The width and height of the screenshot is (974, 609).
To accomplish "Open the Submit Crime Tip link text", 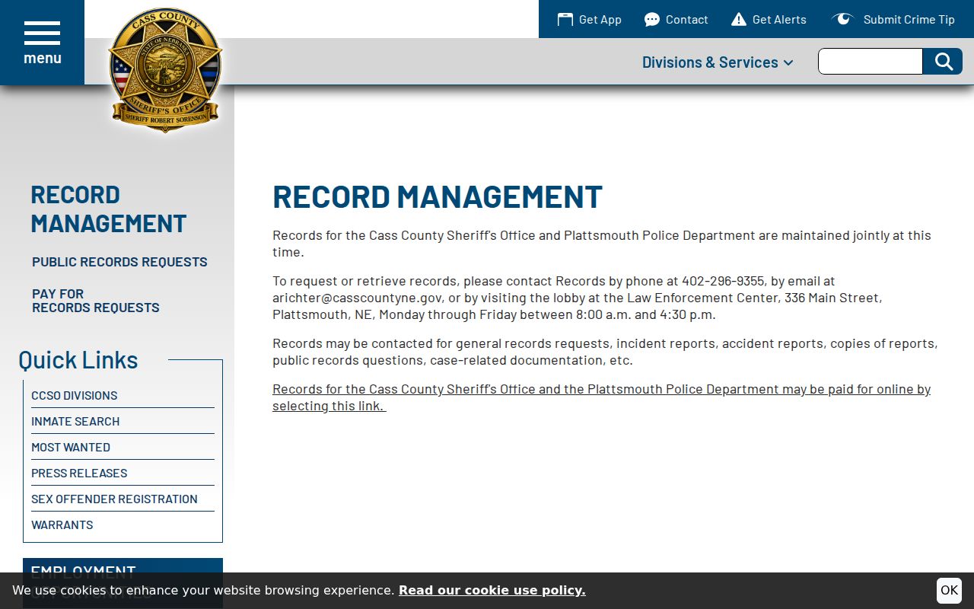I will tap(909, 20).
